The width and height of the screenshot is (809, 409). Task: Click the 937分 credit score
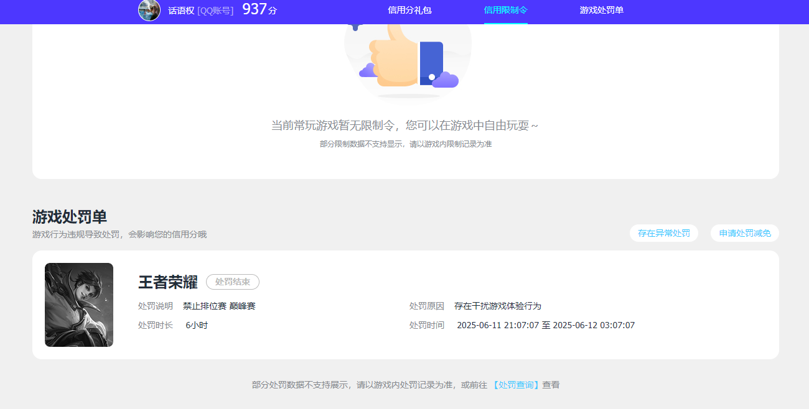pyautogui.click(x=258, y=10)
